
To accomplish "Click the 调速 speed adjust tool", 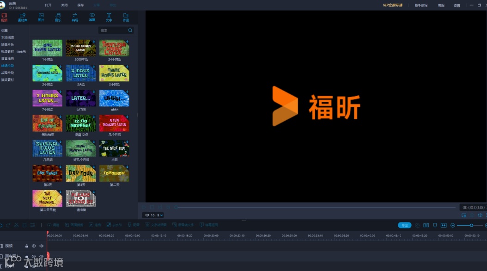I will pyautogui.click(x=53, y=225).
